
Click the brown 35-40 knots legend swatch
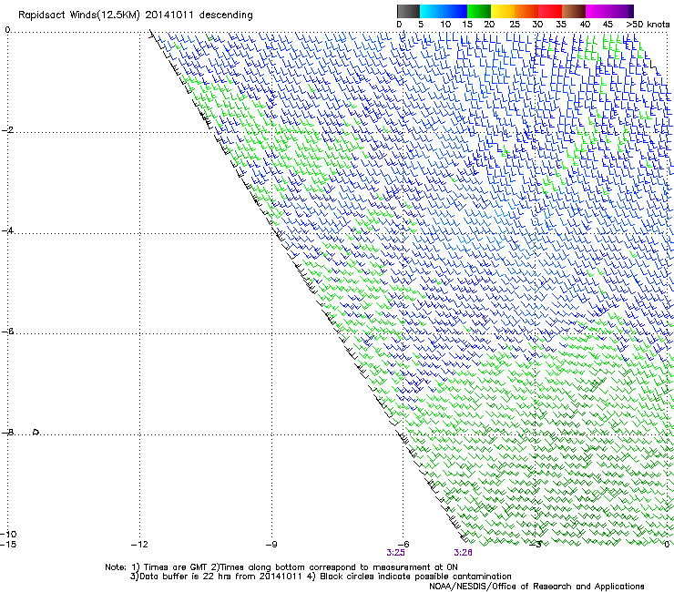(574, 11)
